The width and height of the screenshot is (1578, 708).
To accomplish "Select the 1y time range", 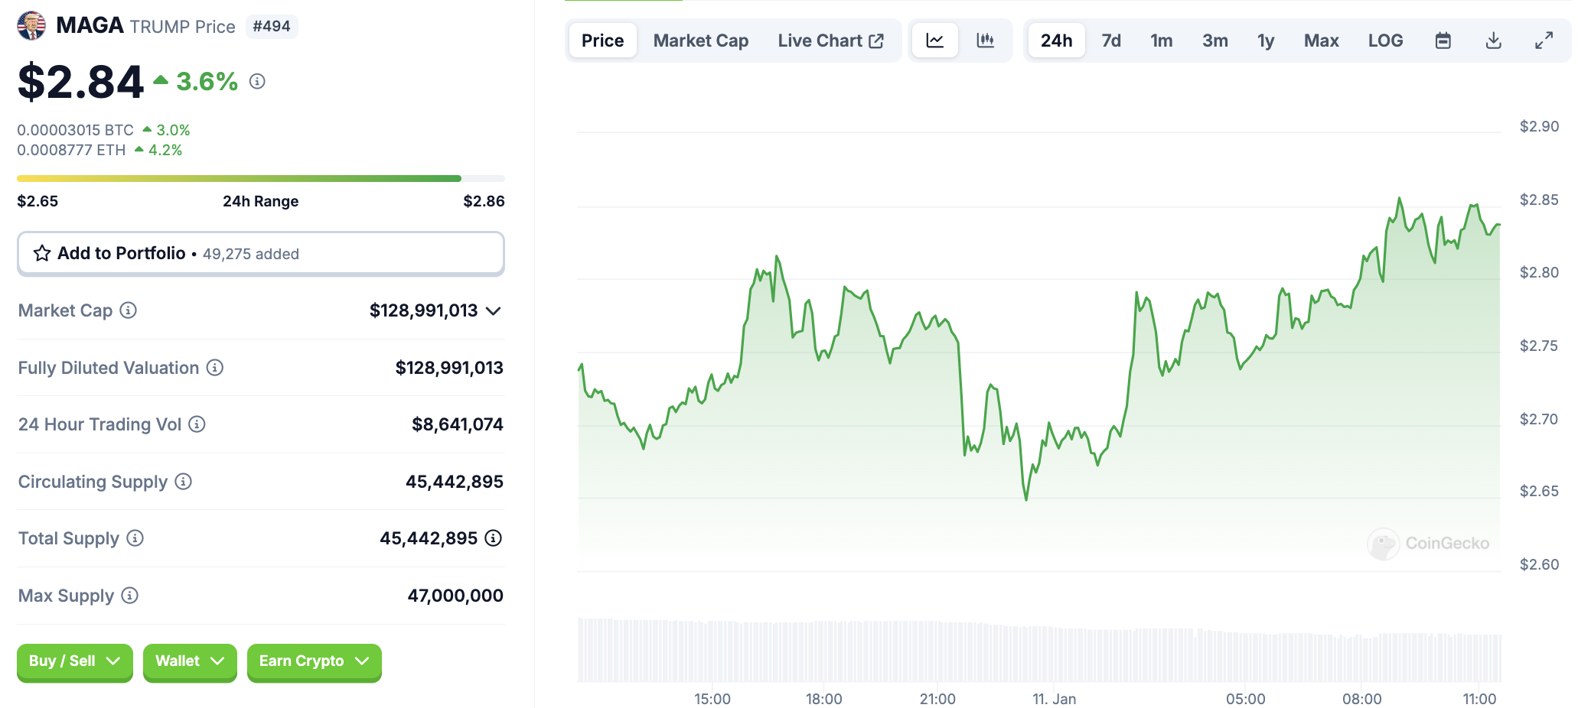I will (1266, 41).
